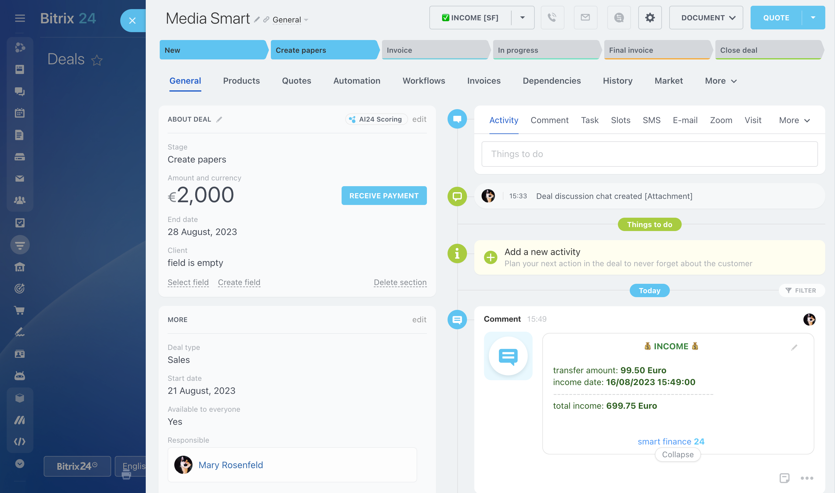Open the DOCUMENT dropdown

click(706, 18)
